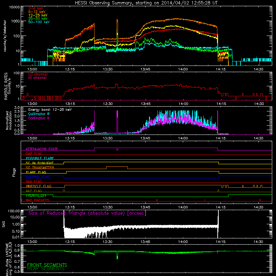The height and width of the screenshot is (276, 276).
Task: Click the 14:15 tick under flags panel
Action: [220, 207]
